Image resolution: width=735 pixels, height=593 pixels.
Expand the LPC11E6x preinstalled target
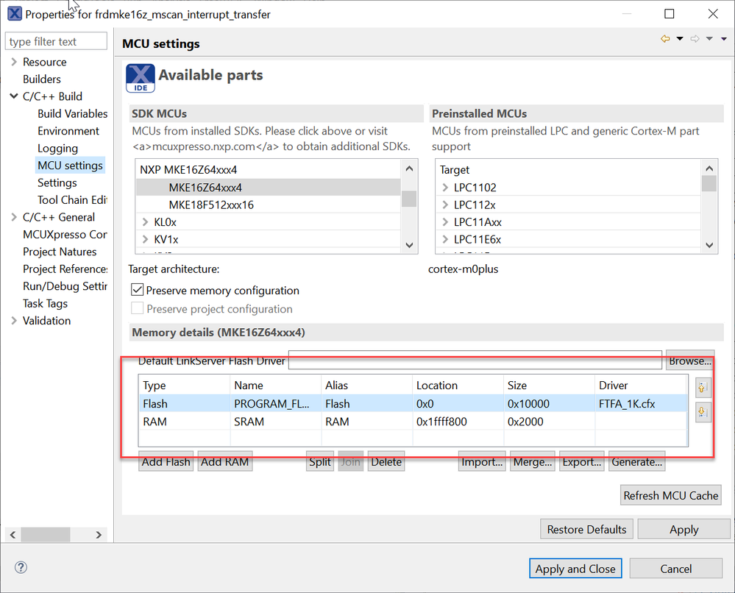[x=445, y=240]
